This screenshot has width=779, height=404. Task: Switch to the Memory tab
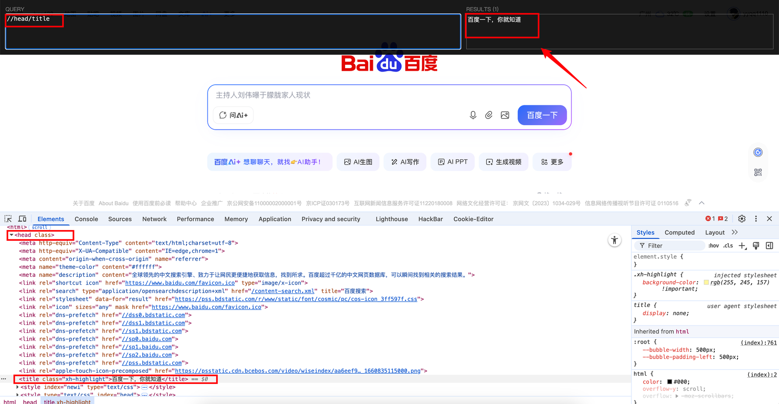click(x=236, y=219)
